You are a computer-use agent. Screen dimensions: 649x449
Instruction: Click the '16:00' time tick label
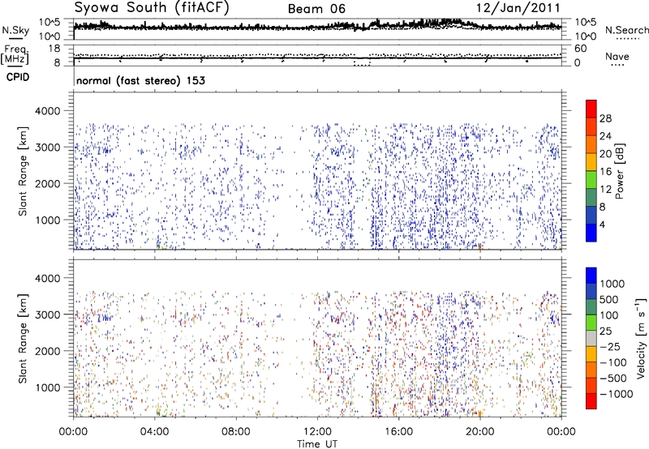tap(398, 432)
